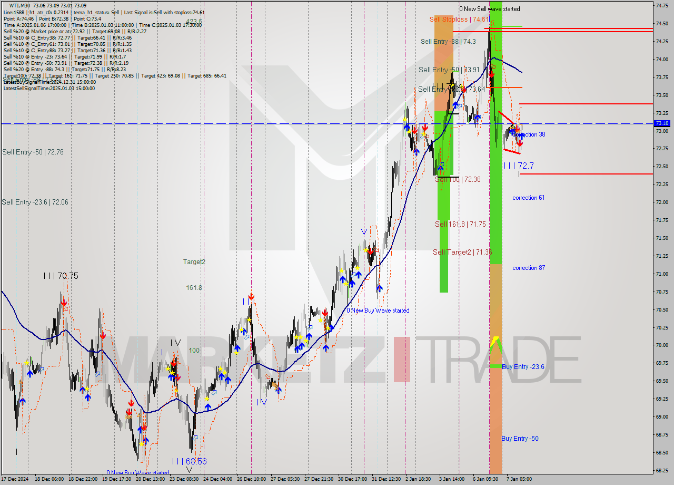Click the 69.00 price axis label
This screenshot has height=485, width=674.
(662, 416)
